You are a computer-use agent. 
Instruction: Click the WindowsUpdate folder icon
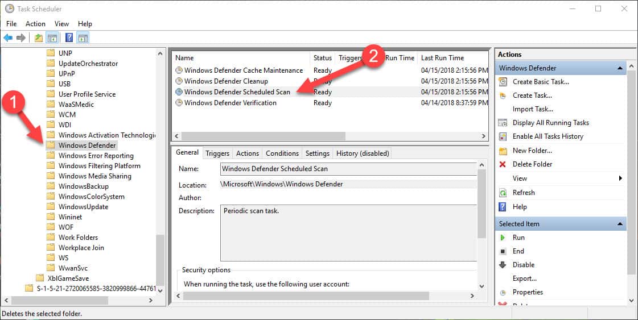(51, 206)
